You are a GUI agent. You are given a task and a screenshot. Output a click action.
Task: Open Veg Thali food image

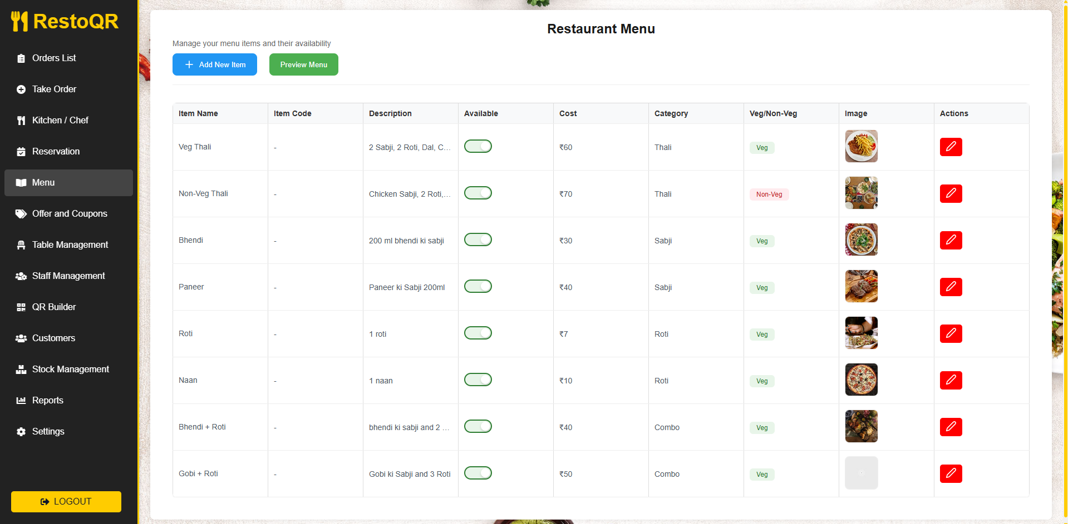point(862,146)
